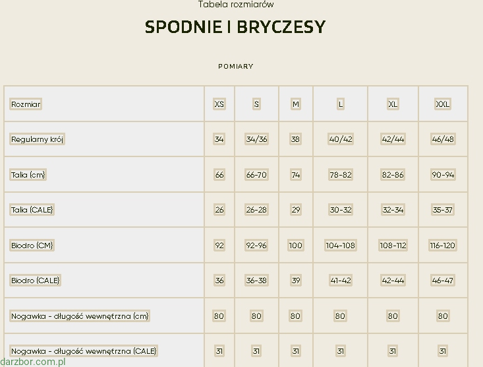Select the Talia (cm) row label
This screenshot has width=483, height=367.
pyautogui.click(x=28, y=175)
